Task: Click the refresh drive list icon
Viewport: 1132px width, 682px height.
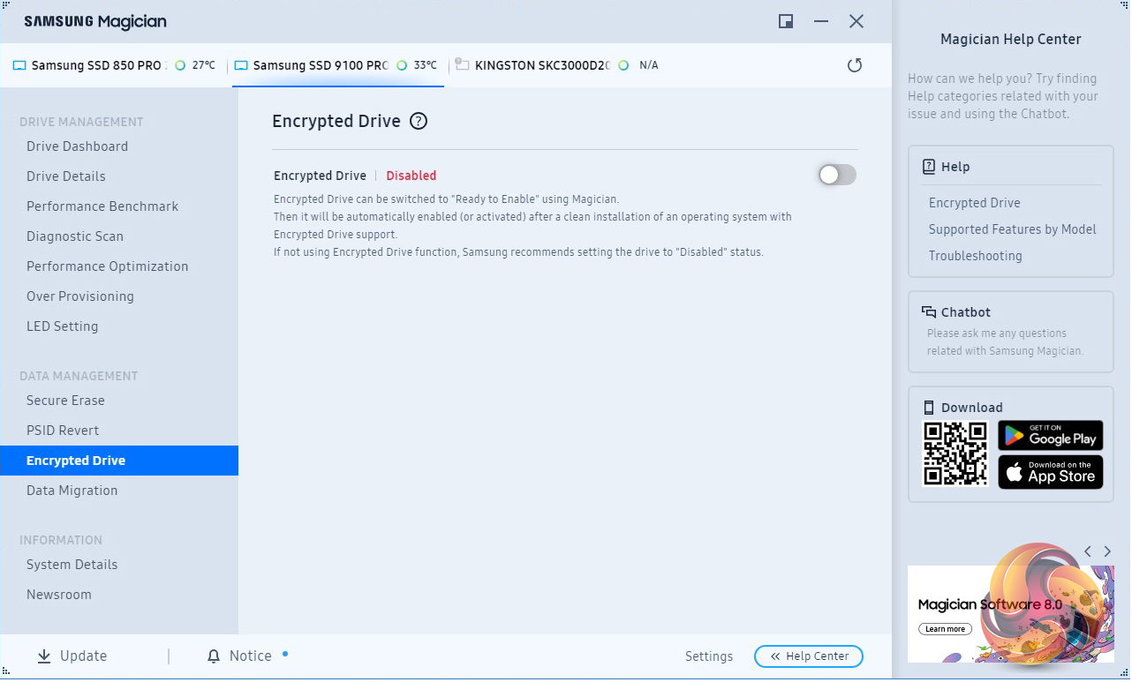Action: tap(854, 65)
